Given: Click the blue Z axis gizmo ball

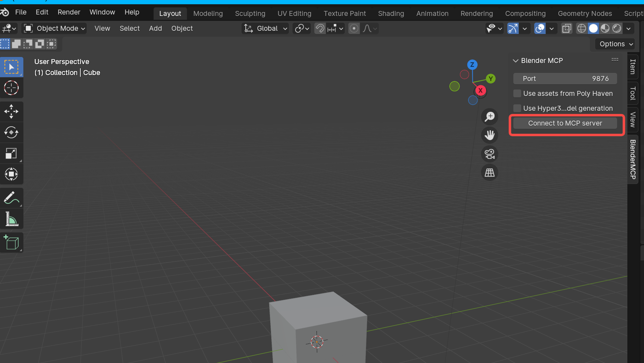Looking at the screenshot, I should tap(472, 65).
